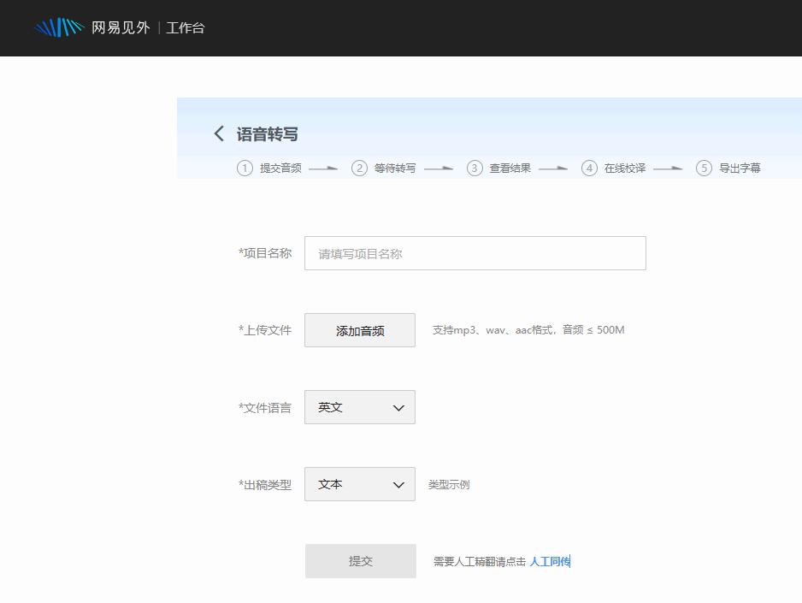Open the 文件语言 language dropdown
This screenshot has width=802, height=603.
359,407
